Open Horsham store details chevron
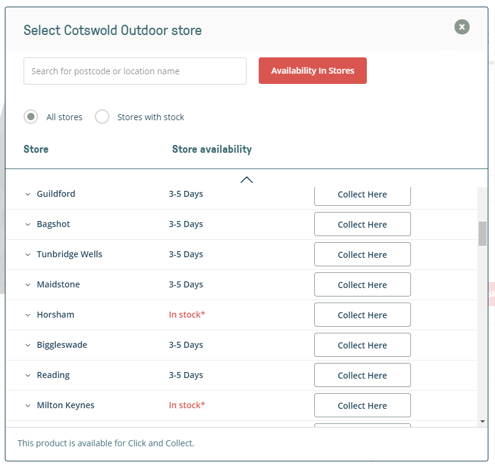This screenshot has height=468, width=495. 28,315
